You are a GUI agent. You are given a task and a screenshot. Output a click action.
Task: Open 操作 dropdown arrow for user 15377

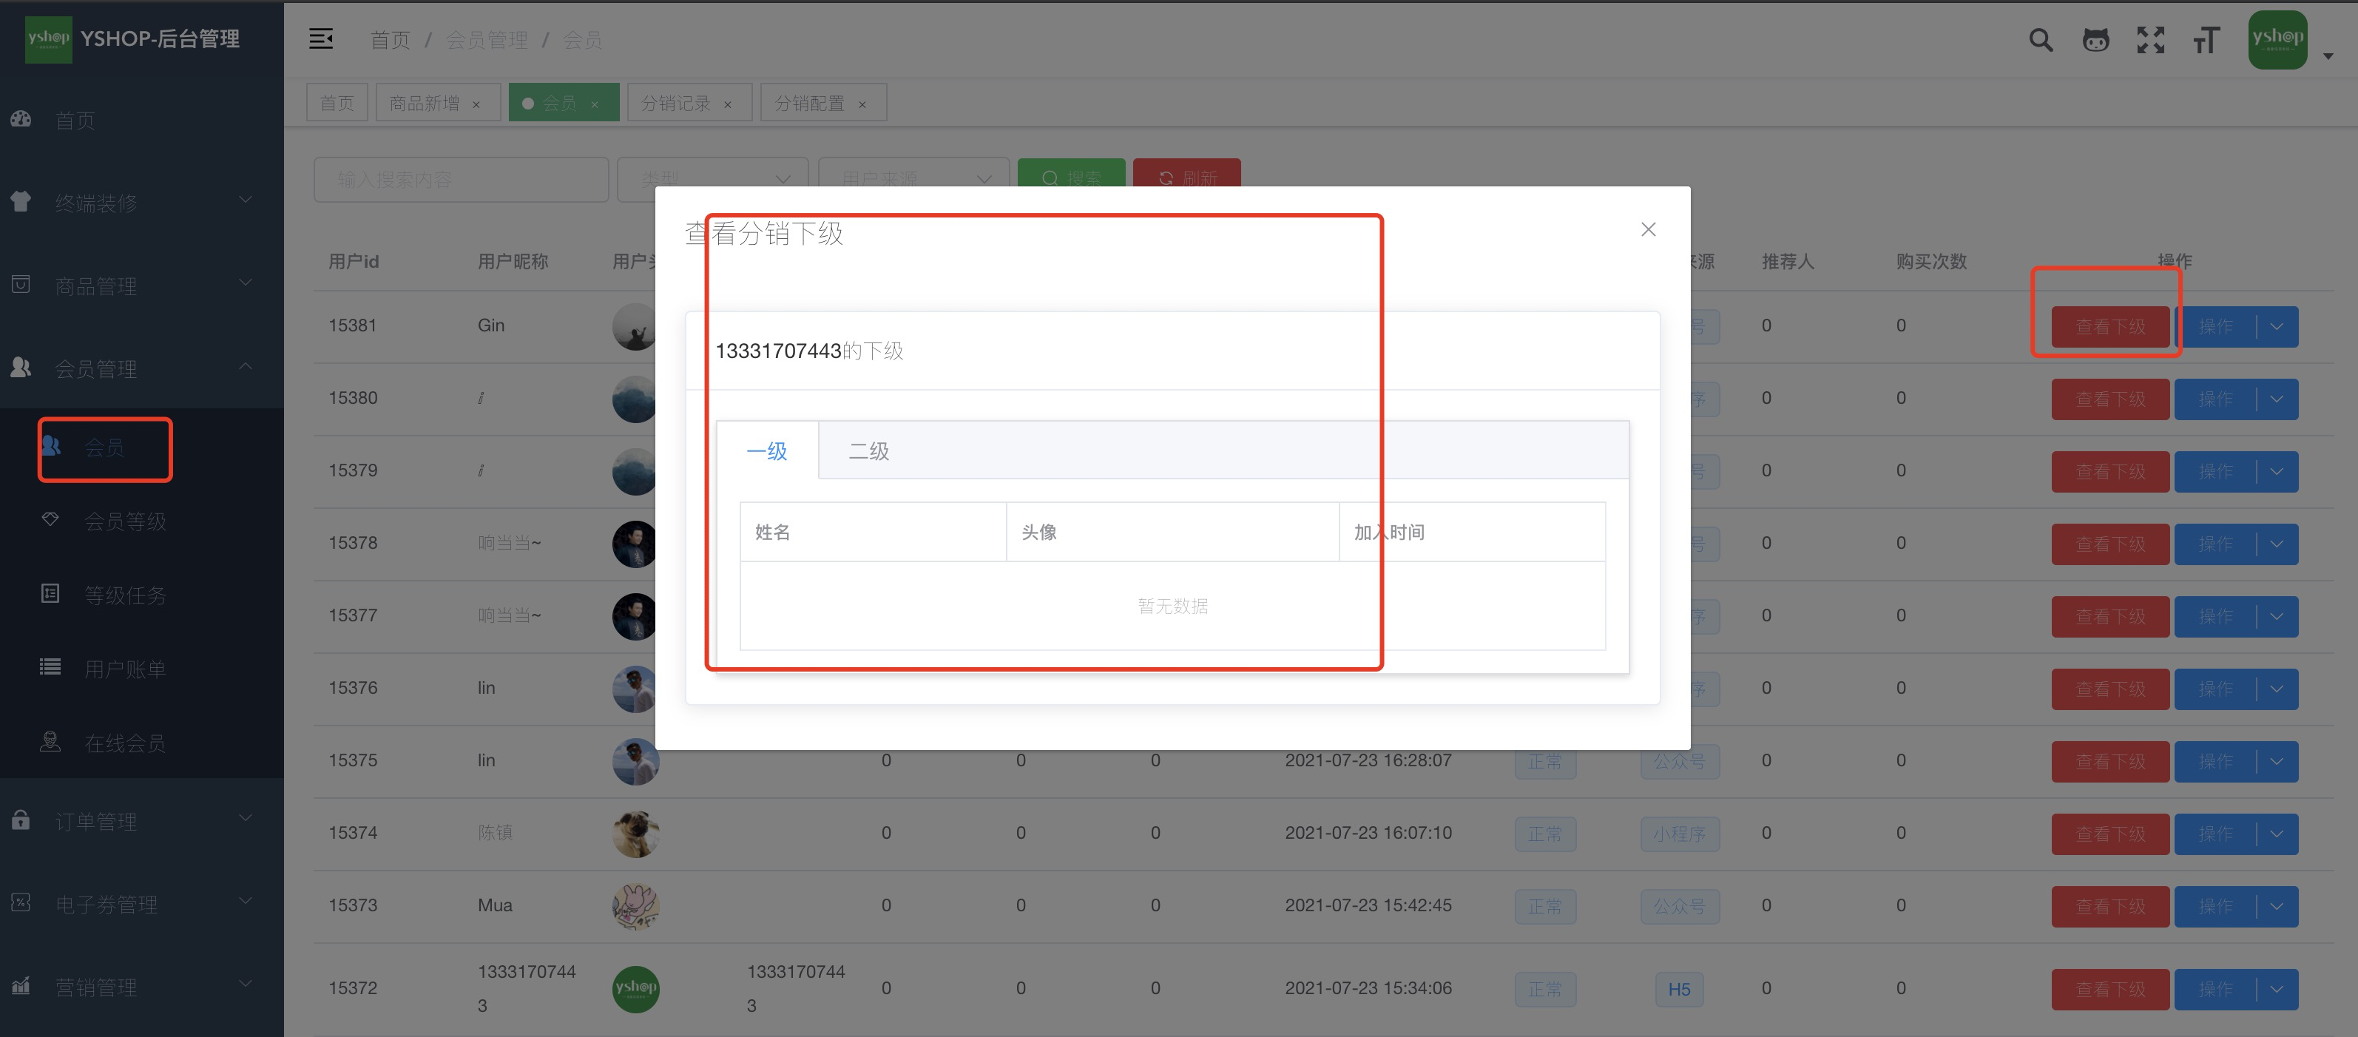pos(2277,616)
